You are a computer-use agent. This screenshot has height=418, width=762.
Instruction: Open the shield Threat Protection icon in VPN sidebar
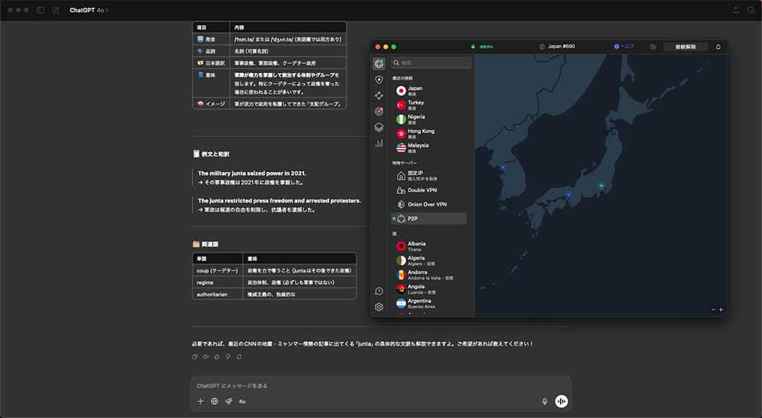coord(379,80)
